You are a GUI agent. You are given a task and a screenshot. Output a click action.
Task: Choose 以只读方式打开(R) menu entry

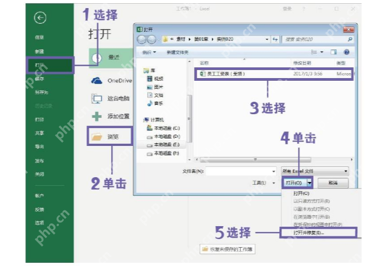point(311,201)
